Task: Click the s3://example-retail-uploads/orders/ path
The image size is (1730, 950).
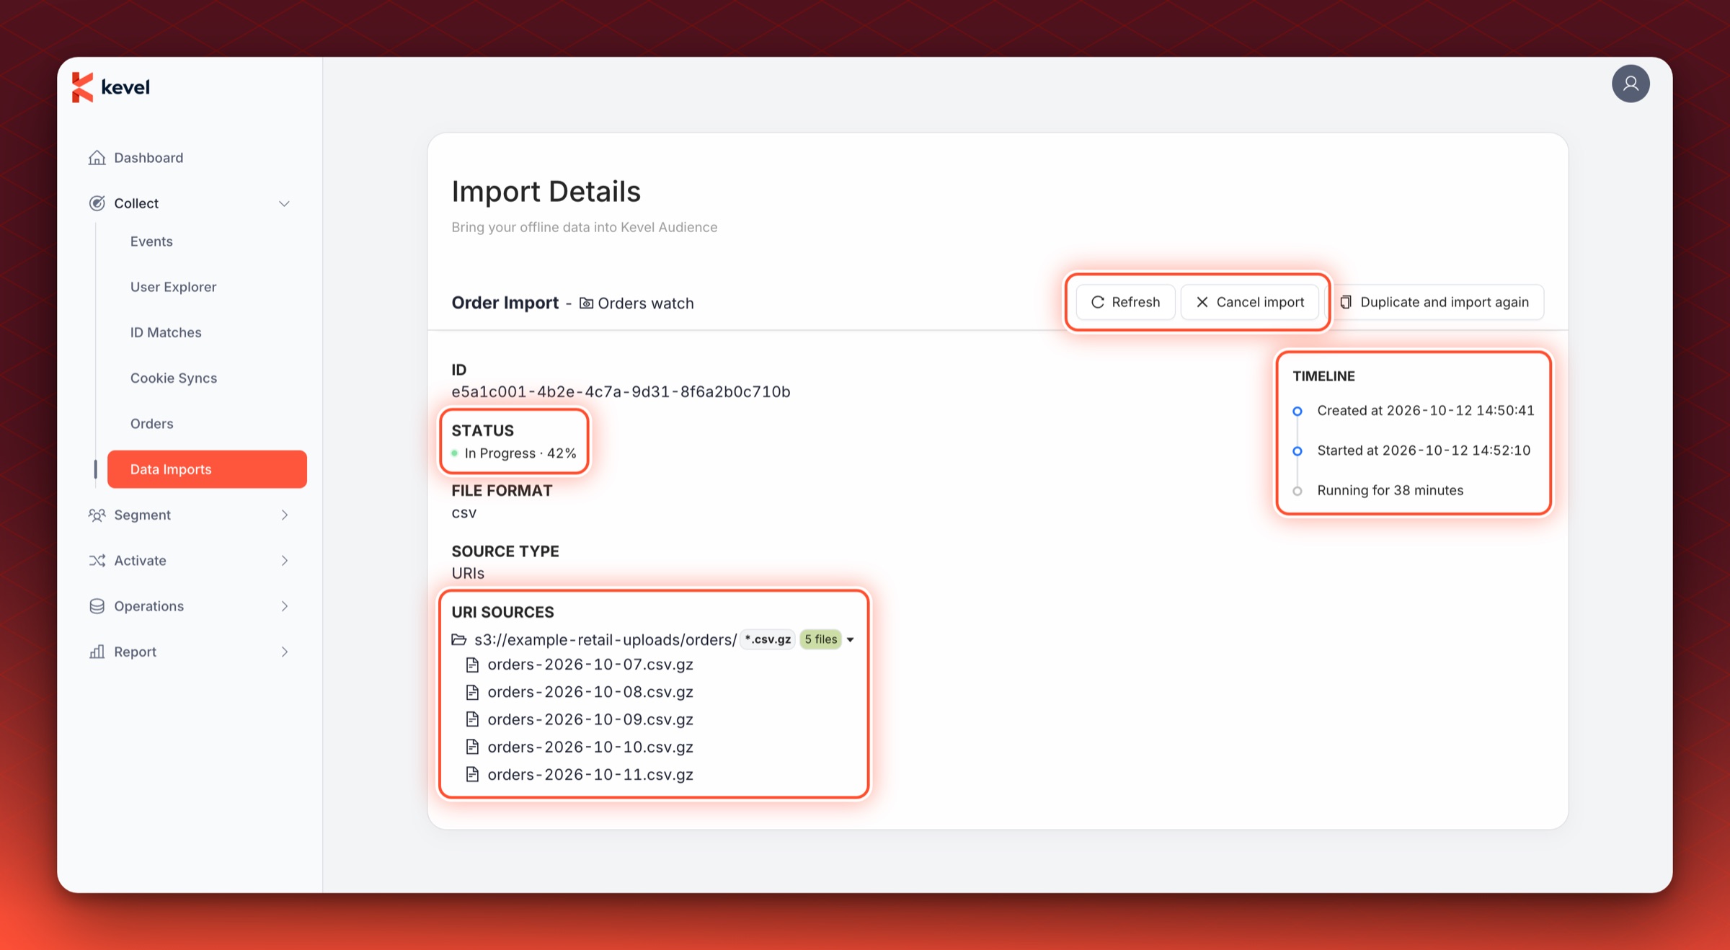Action: (605, 639)
